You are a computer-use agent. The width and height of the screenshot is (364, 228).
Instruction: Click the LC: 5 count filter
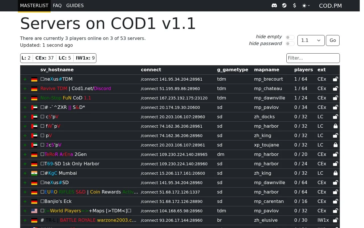tap(65, 58)
